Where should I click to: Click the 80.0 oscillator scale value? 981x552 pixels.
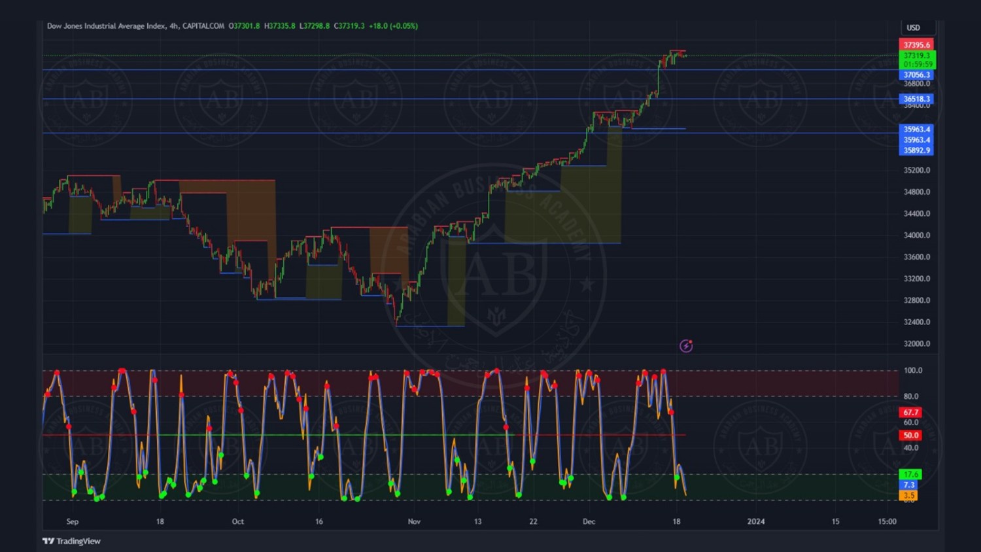point(911,396)
